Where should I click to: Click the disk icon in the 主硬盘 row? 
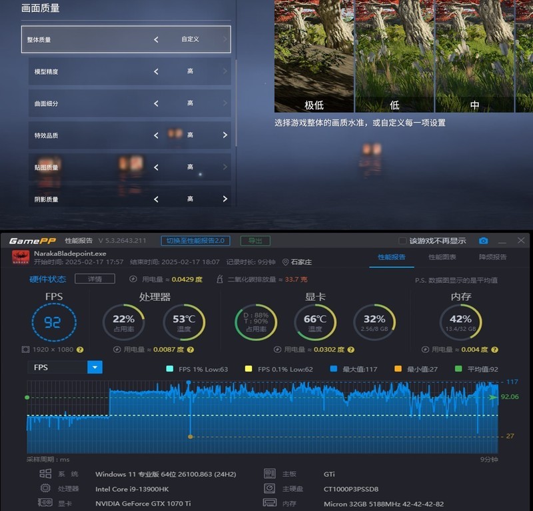click(270, 488)
